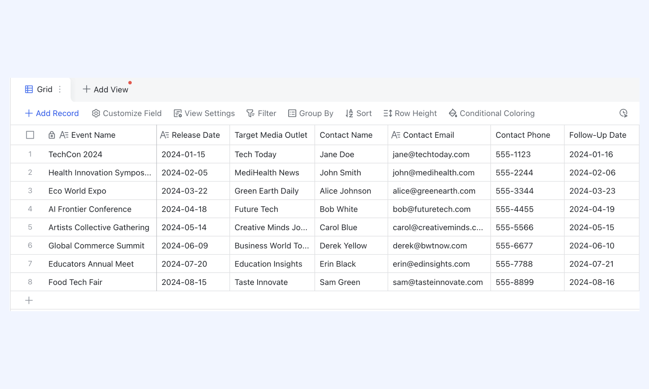
Task: Select the Educators Annual Meet cell
Action: point(100,264)
